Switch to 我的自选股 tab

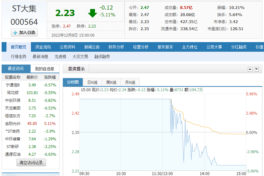click(45, 69)
